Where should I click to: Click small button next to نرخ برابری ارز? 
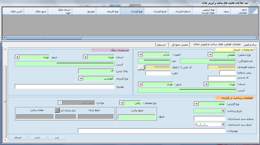pos(57,110)
